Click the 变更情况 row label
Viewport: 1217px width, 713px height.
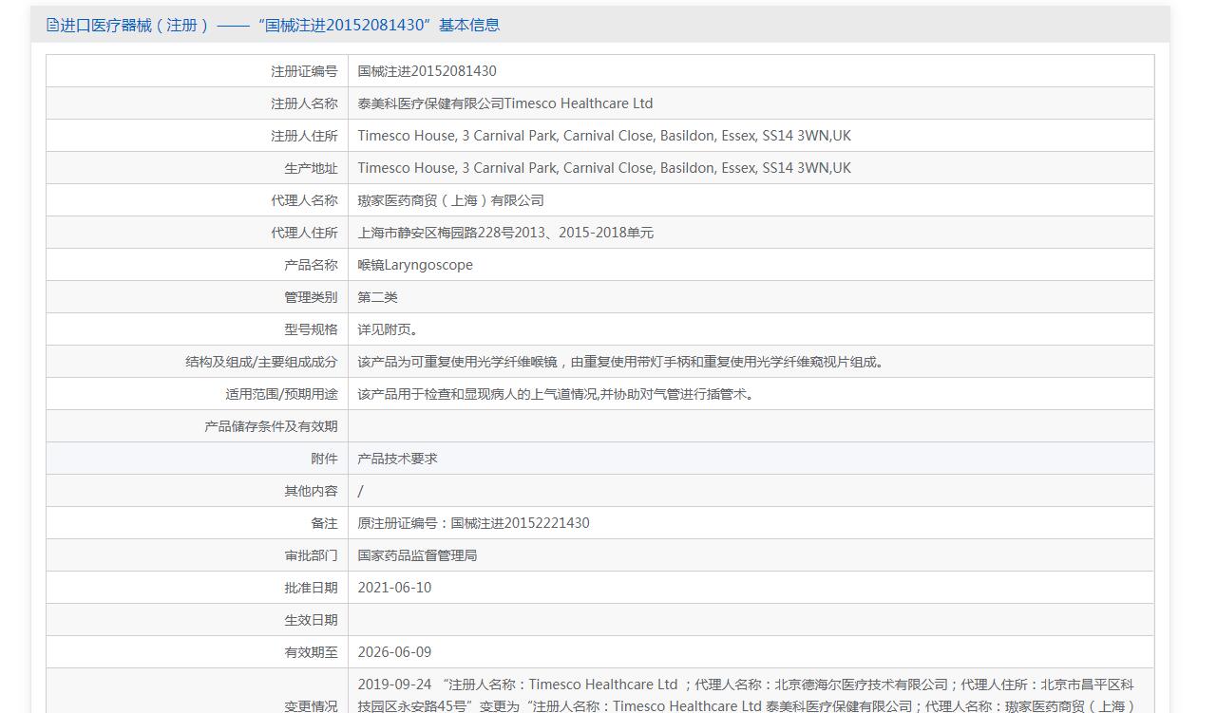311,706
